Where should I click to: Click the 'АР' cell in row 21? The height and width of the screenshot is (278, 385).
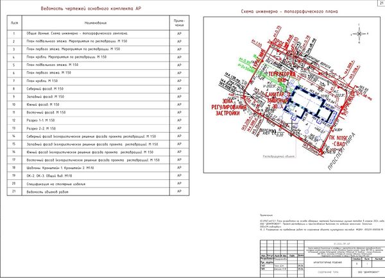point(179,192)
